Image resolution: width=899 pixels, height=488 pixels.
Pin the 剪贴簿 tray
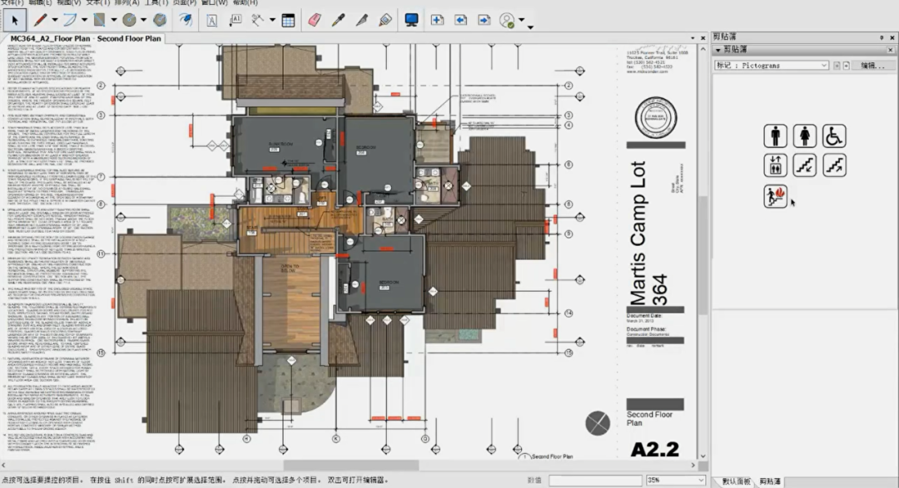pos(882,37)
